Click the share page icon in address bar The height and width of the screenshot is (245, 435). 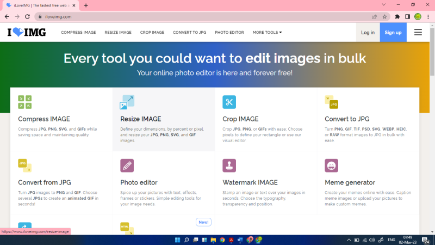pos(374,17)
